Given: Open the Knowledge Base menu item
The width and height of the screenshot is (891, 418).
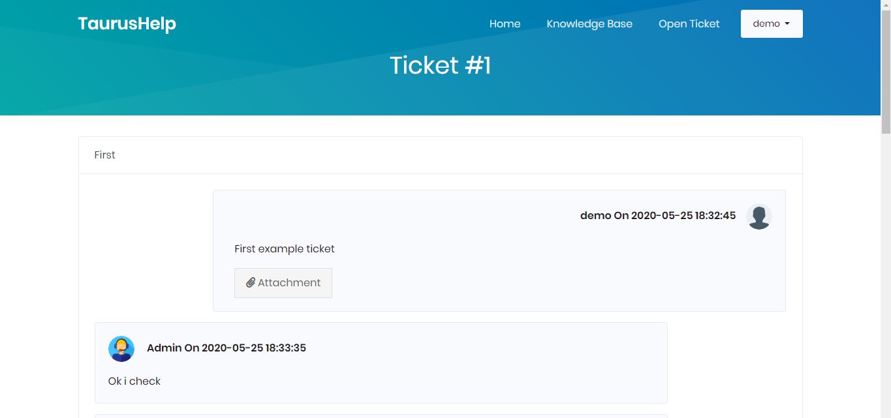Looking at the screenshot, I should coord(589,24).
